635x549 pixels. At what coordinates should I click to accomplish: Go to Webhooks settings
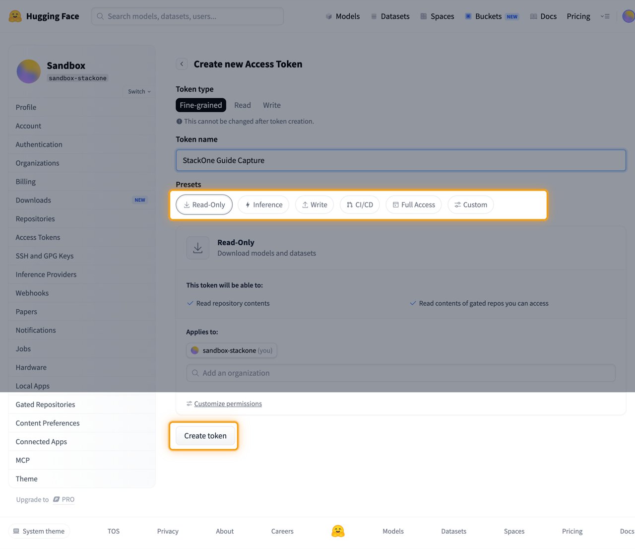pyautogui.click(x=82, y=293)
